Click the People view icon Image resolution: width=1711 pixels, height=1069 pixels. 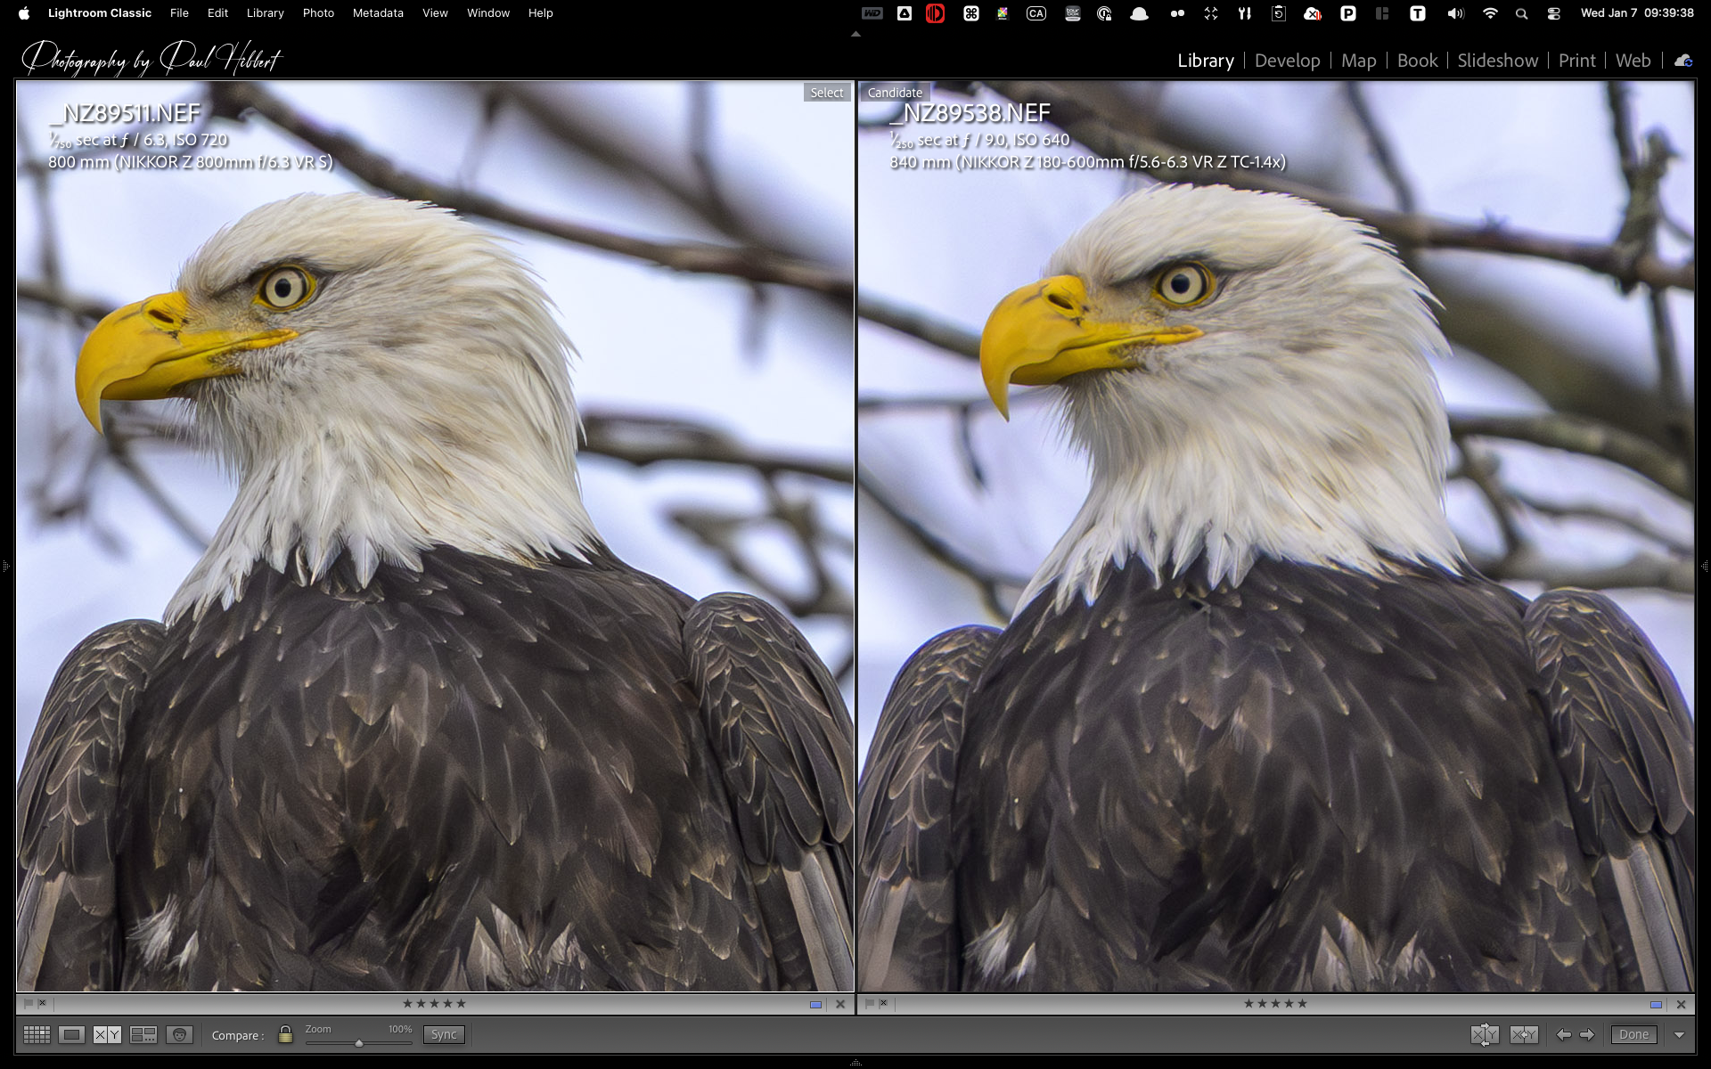coord(179,1034)
